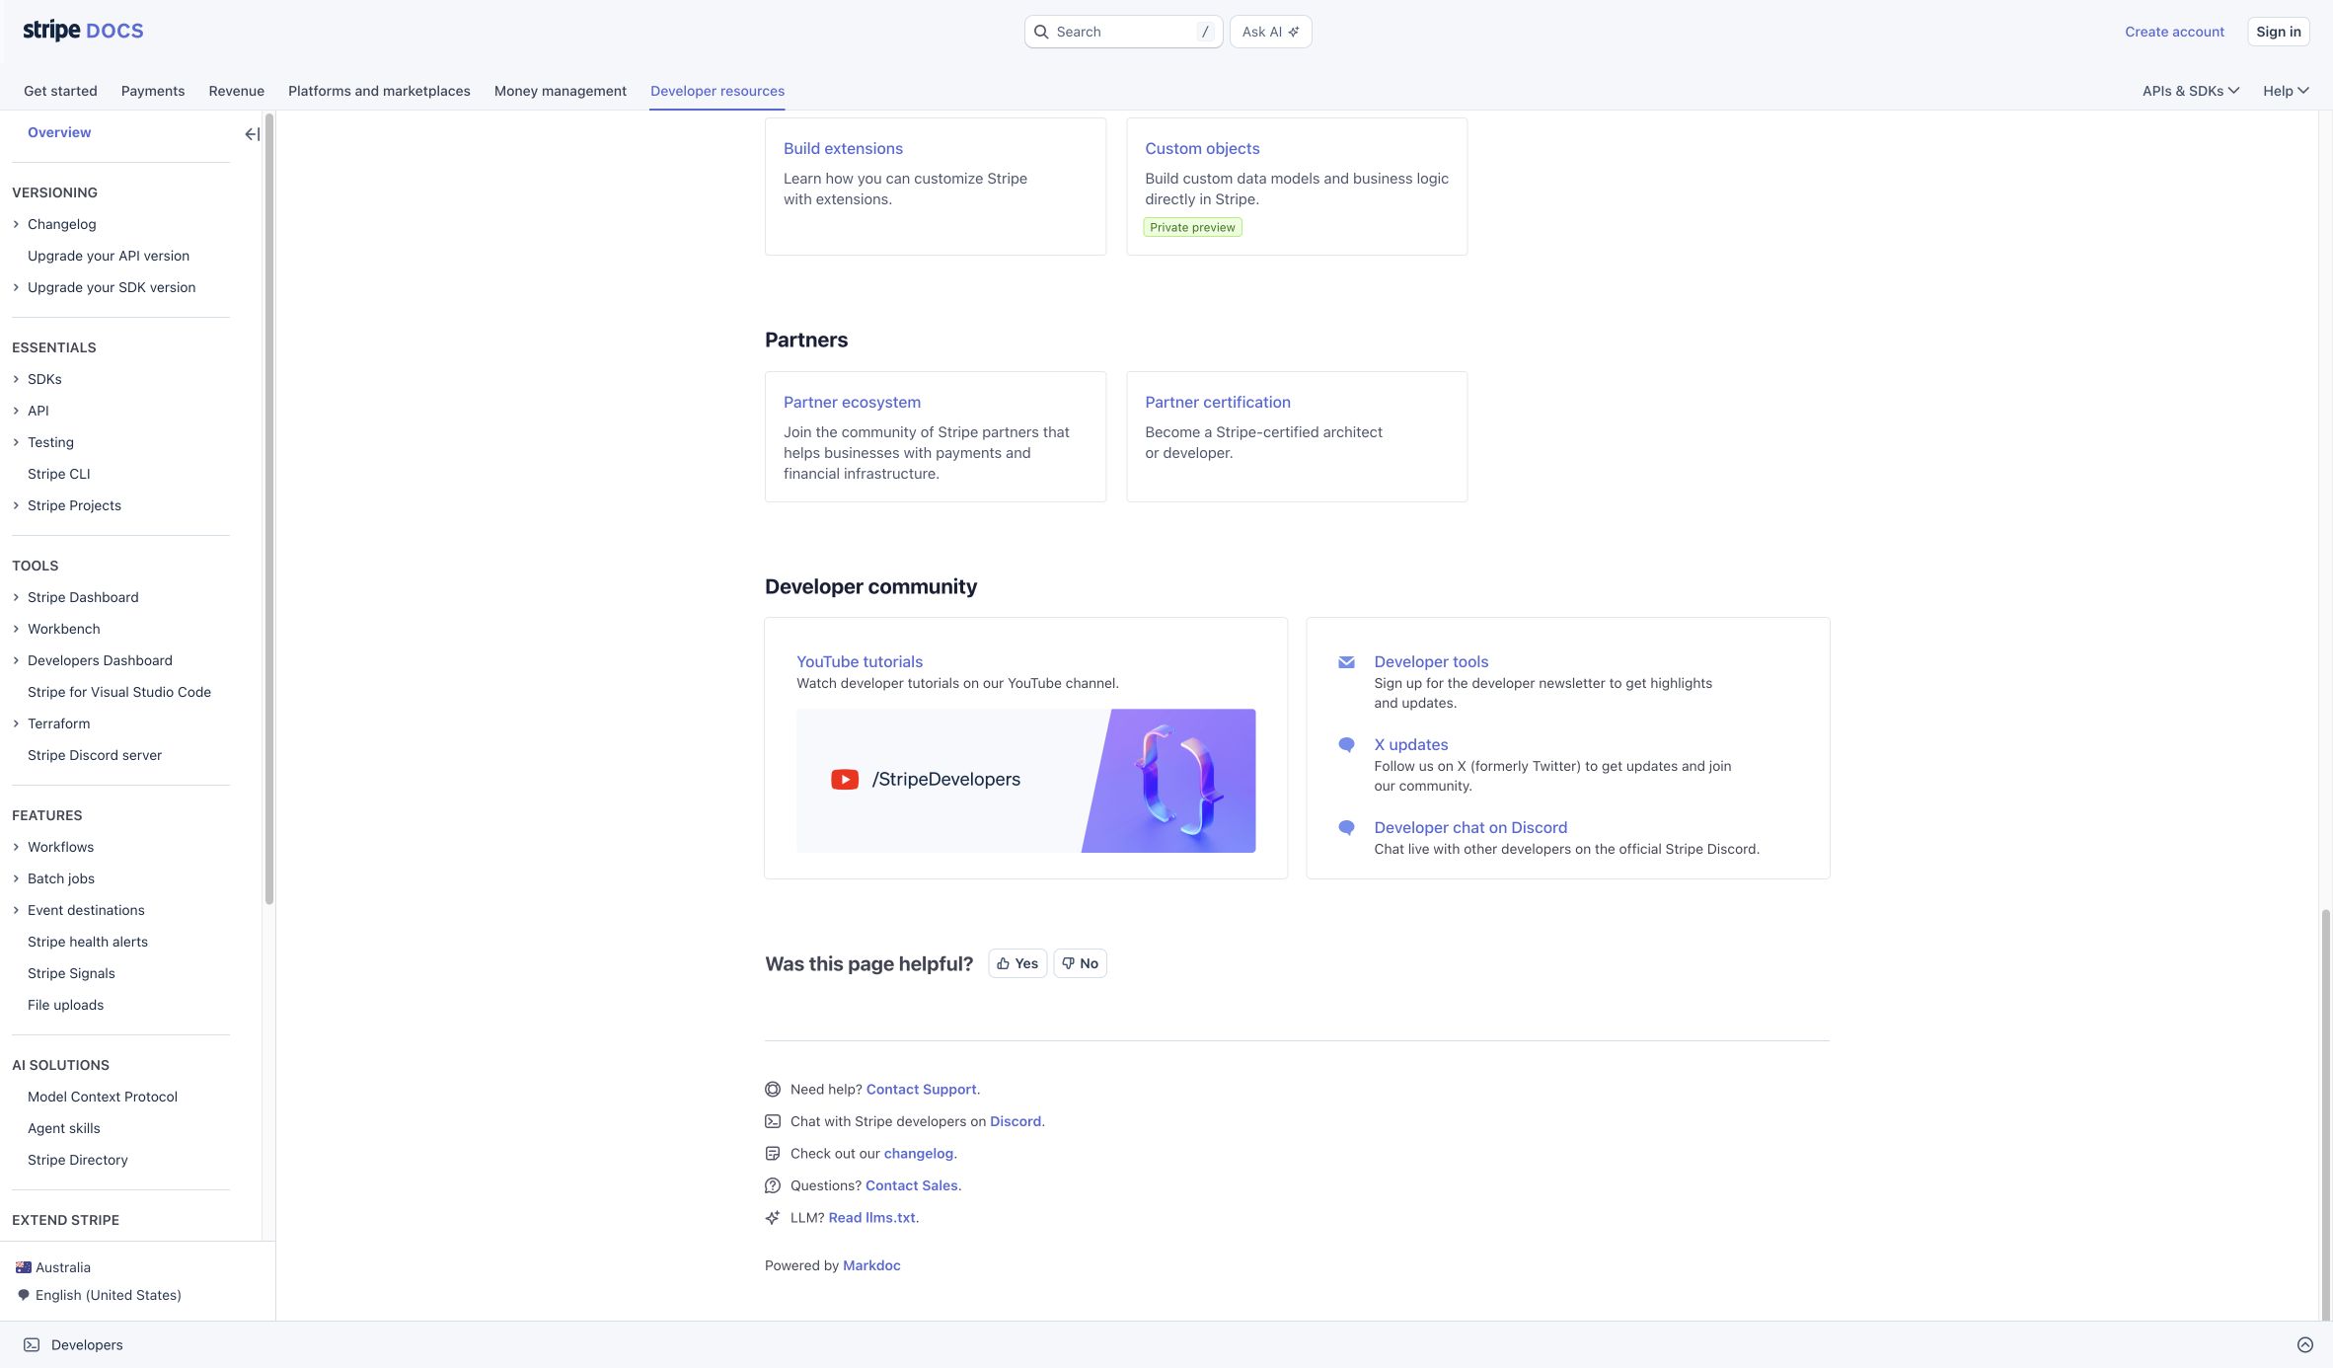Click the chat bubble icon beside X updates
This screenshot has width=2333, height=1368.
pos(1346,745)
